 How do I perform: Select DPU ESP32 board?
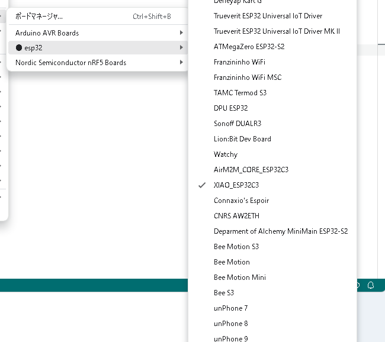click(x=272, y=108)
